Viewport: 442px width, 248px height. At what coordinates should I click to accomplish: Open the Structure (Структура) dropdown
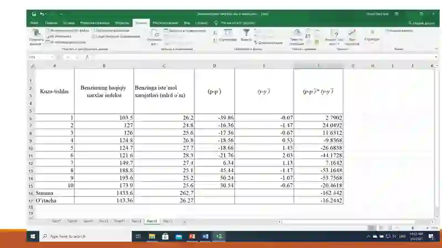pos(372,36)
